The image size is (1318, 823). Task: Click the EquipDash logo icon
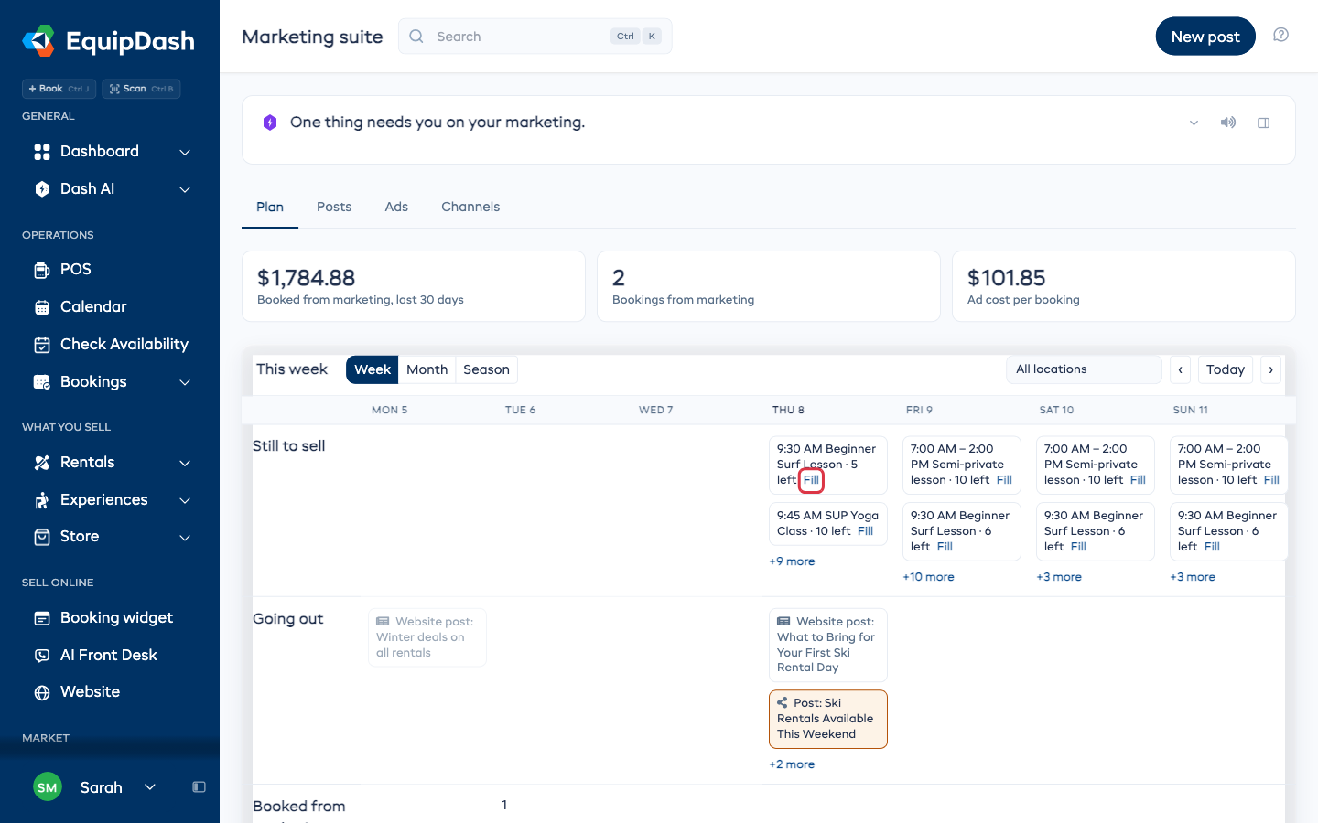point(38,40)
